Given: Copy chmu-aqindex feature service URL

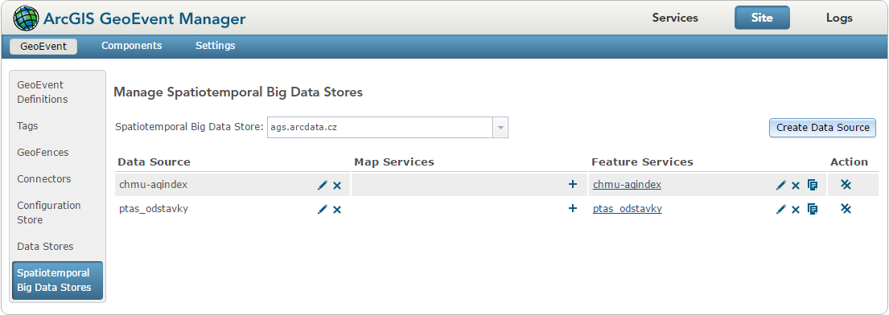Looking at the screenshot, I should pos(813,185).
